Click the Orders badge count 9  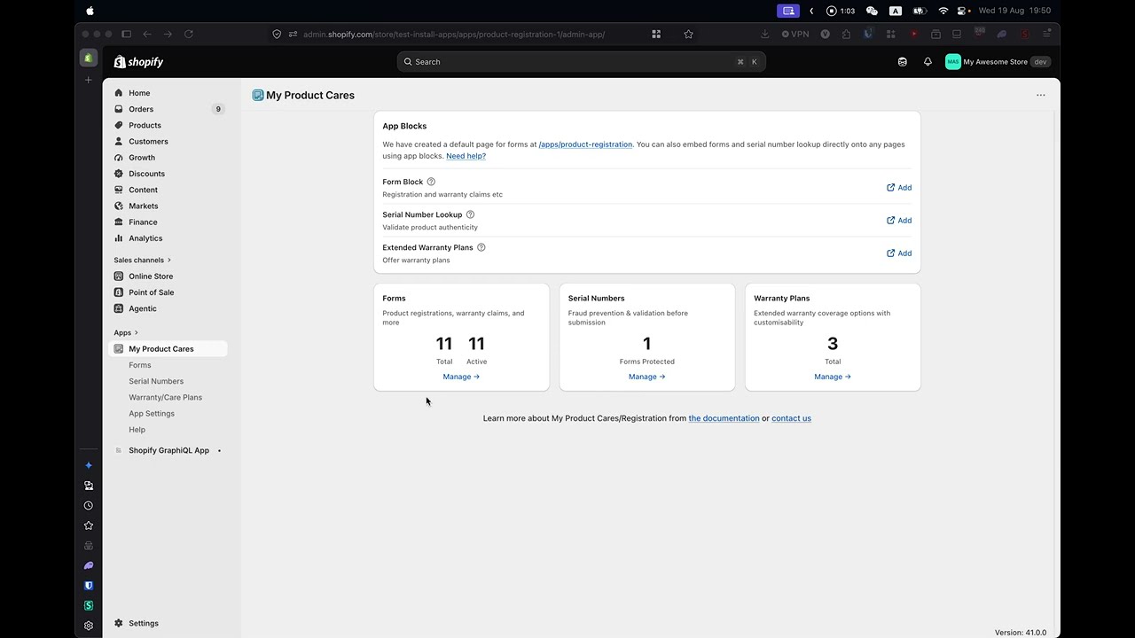coord(218,109)
